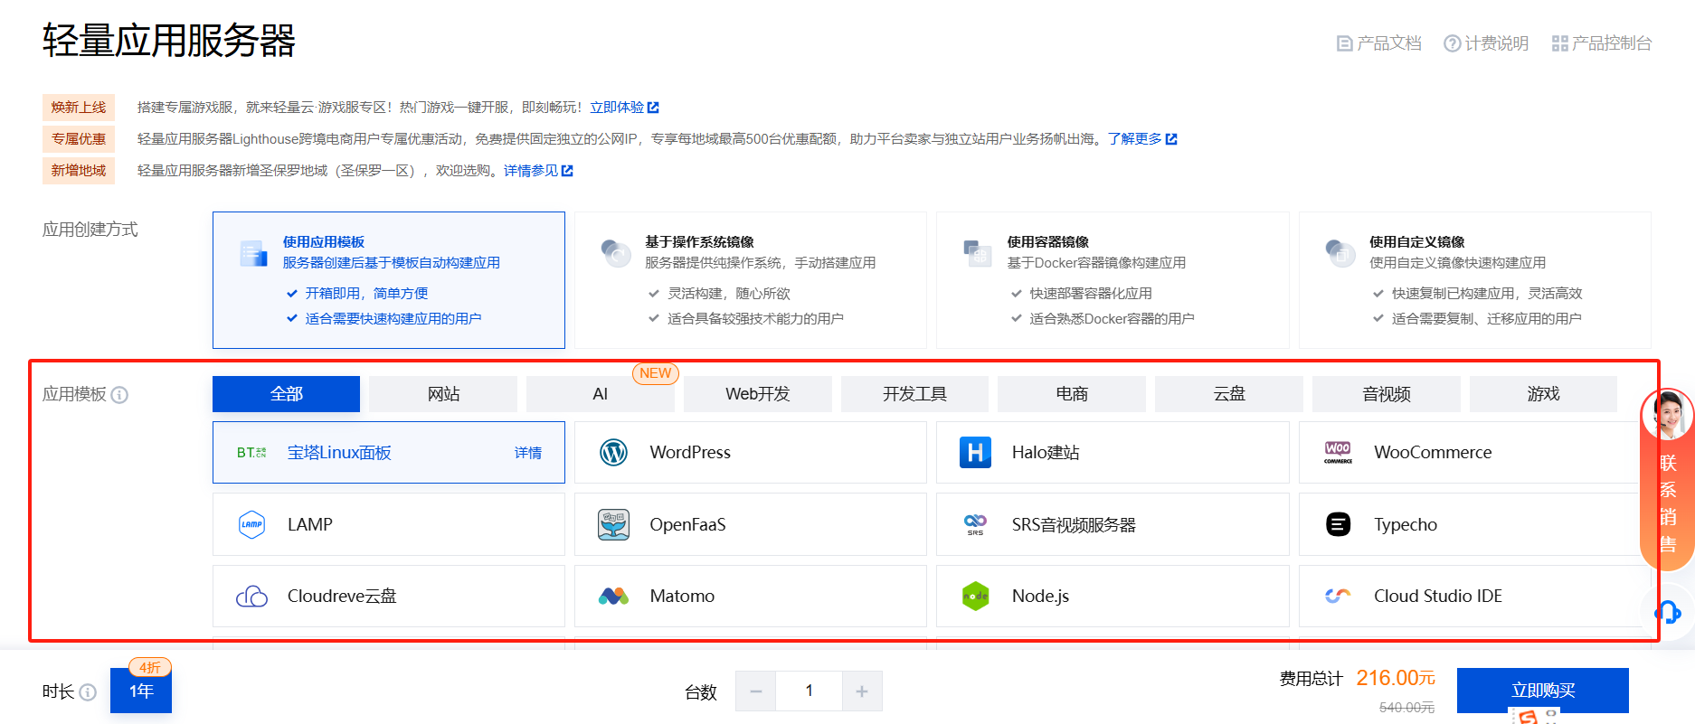Screen dimensions: 1695x724
Task: Open the 云盘 template tab
Action: point(1229,394)
